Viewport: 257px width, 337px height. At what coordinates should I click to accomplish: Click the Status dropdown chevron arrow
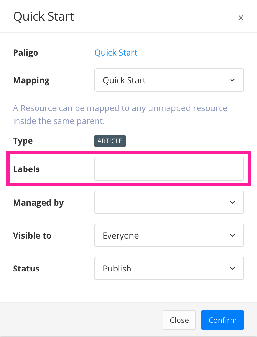coord(232,268)
